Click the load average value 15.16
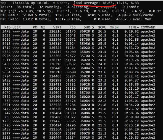The image size is (163, 140). point(121,3)
